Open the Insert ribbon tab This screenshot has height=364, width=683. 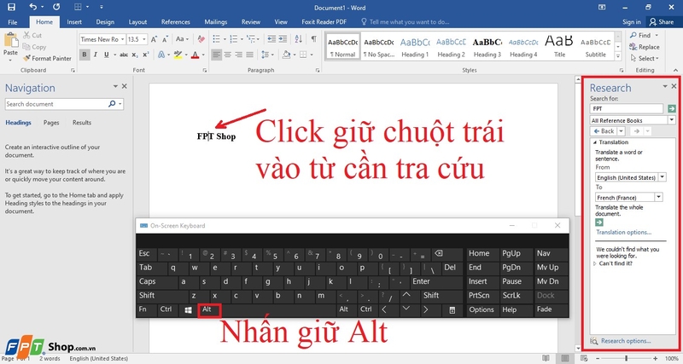pos(74,22)
